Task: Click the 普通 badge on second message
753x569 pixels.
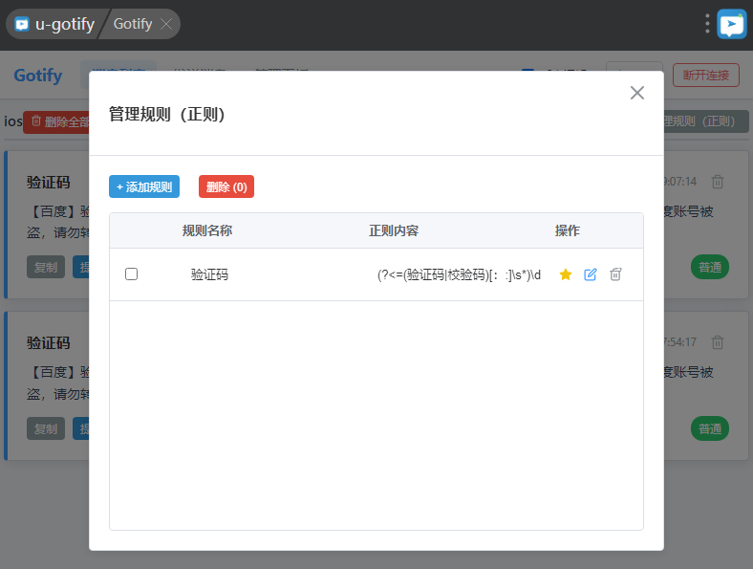Action: pyautogui.click(x=709, y=428)
